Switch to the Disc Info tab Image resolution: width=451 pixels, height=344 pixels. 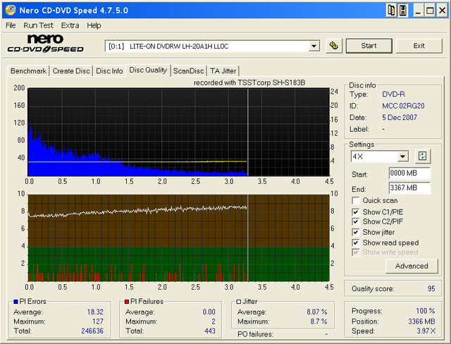109,70
